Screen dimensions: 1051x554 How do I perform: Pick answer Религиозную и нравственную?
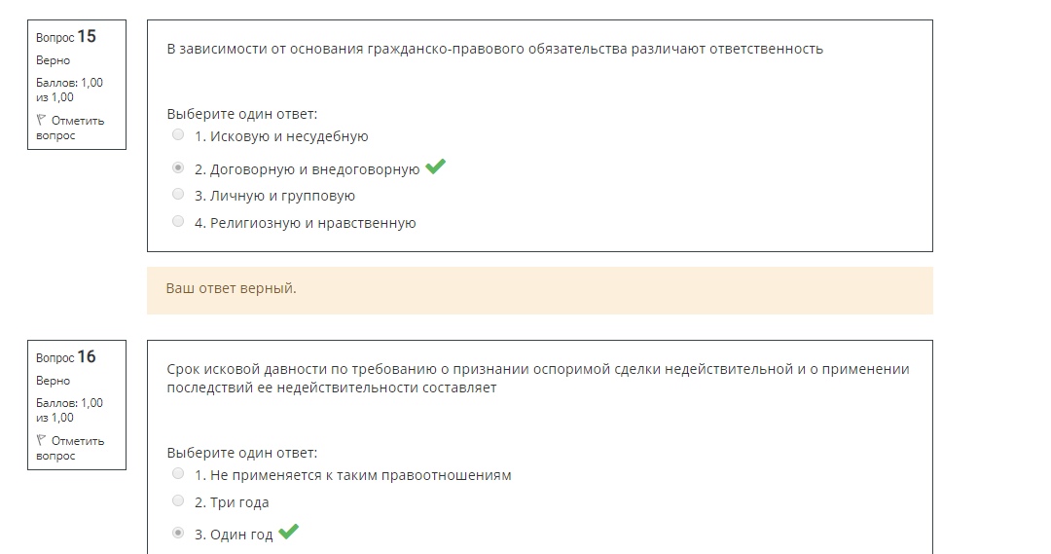(x=178, y=221)
